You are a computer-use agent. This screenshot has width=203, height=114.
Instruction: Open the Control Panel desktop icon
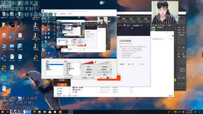tap(12, 47)
